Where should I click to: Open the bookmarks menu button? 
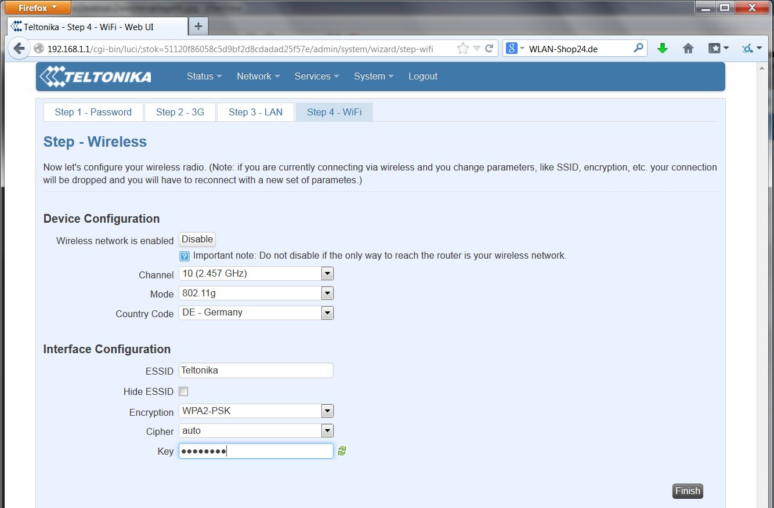click(718, 49)
